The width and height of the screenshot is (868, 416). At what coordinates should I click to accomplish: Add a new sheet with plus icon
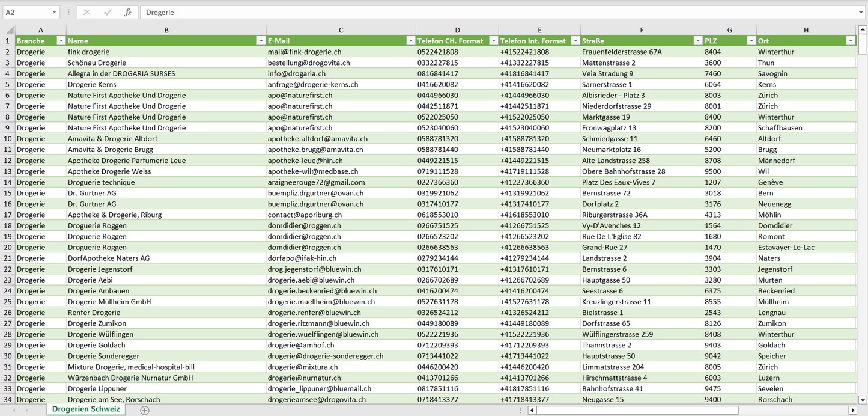tap(145, 410)
